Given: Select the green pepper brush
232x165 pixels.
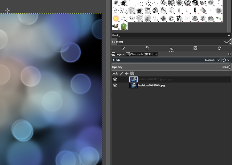Looking at the screenshot, I should click(x=123, y=26).
